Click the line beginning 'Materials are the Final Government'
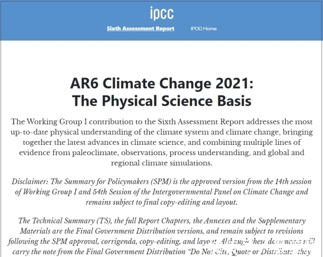323x257 pixels. (161, 231)
